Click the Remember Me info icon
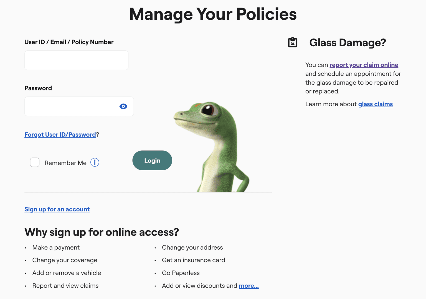Screen dimensions: 426x299 pos(95,162)
